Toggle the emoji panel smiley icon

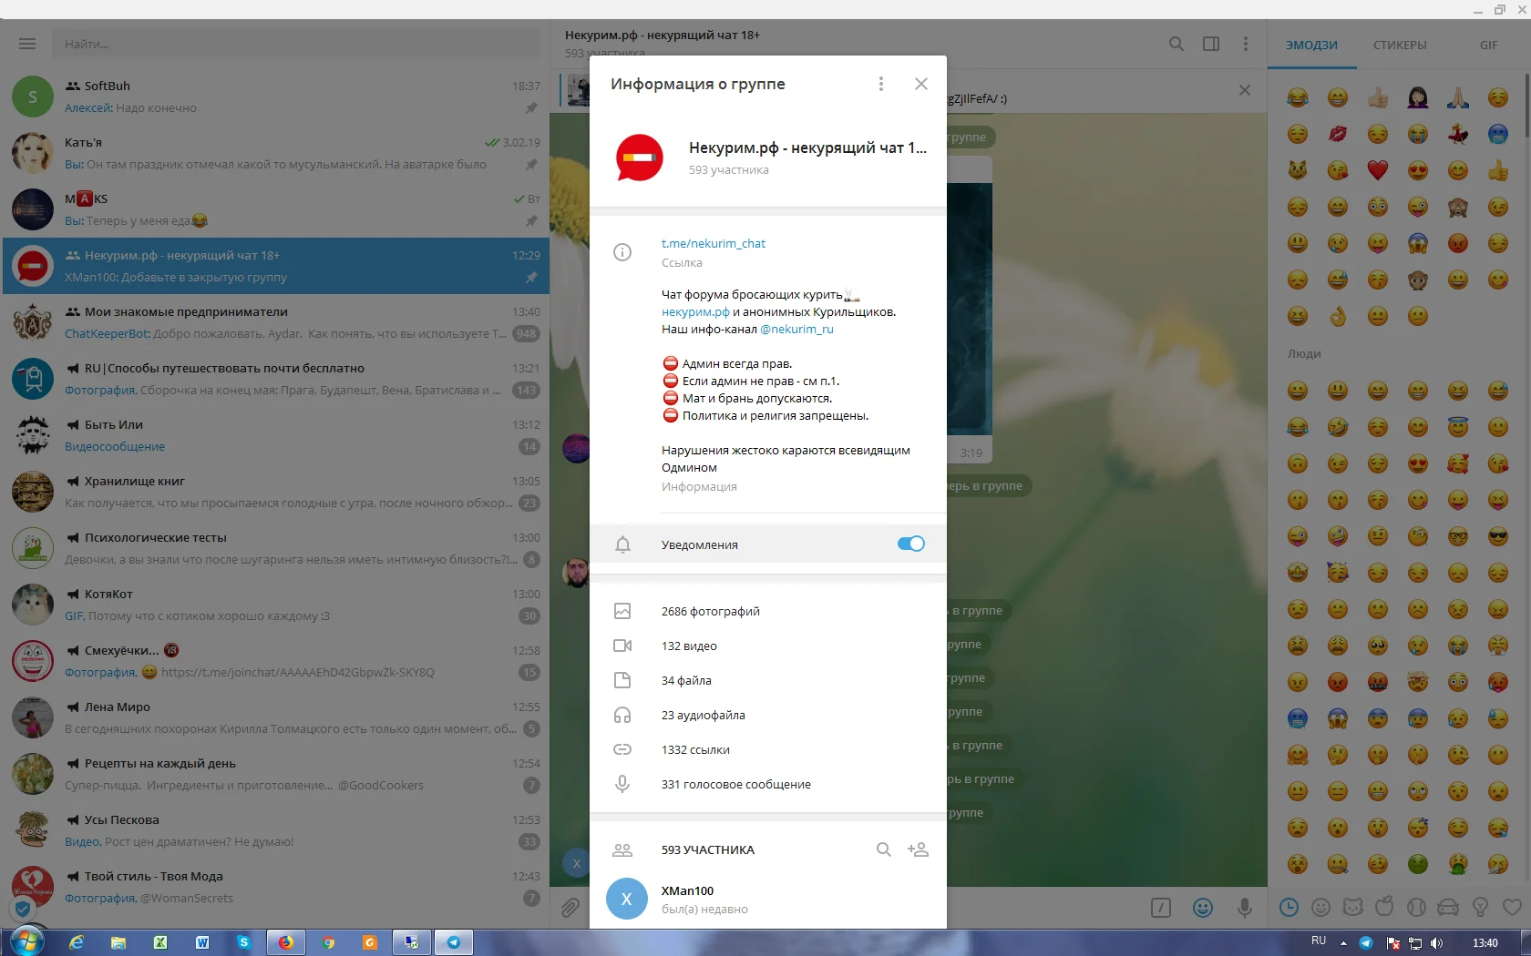tap(1203, 908)
